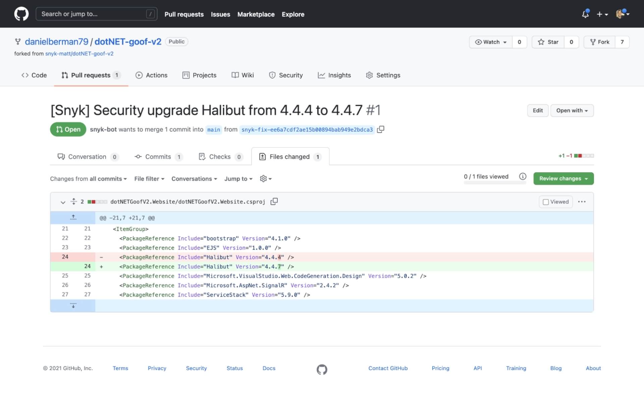The image size is (644, 403).
Task: Expand diff lines below line 27
Action: click(73, 306)
